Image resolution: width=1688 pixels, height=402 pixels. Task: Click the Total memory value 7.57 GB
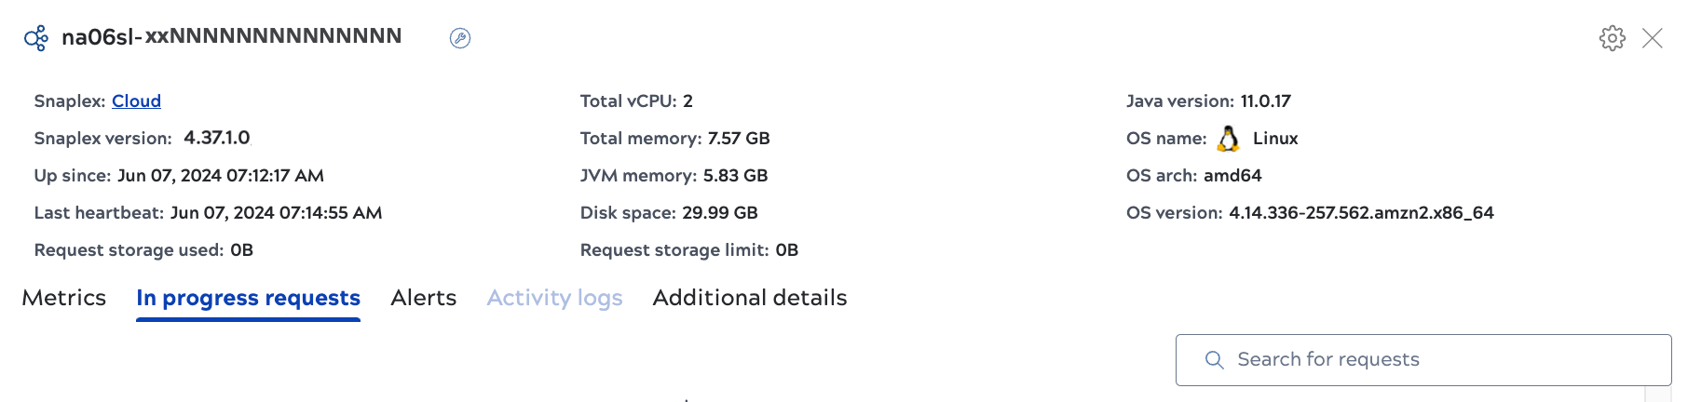tap(739, 139)
